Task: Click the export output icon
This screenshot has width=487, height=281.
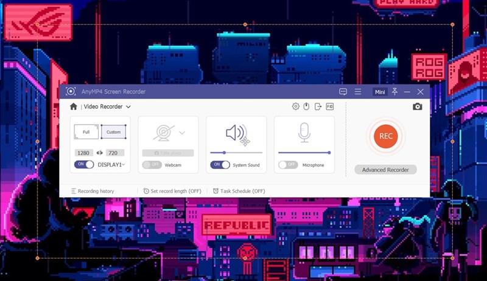Action: point(318,106)
